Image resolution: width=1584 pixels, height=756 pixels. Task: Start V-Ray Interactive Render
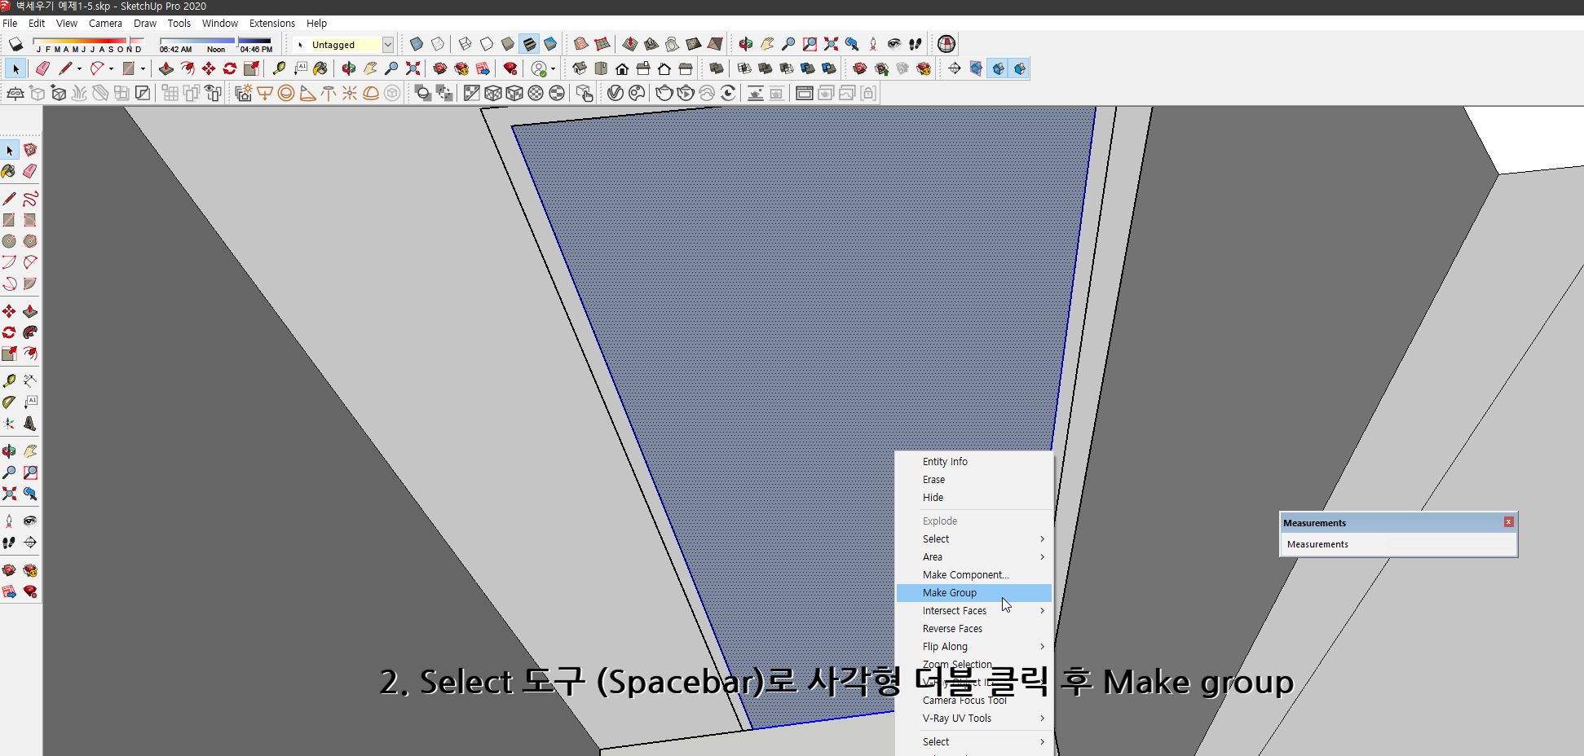click(x=686, y=94)
